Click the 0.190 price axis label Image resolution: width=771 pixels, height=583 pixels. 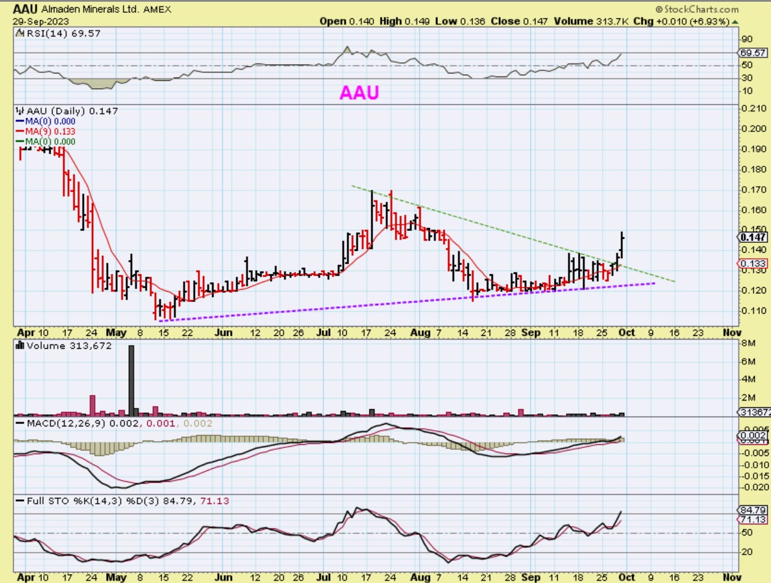click(x=752, y=149)
